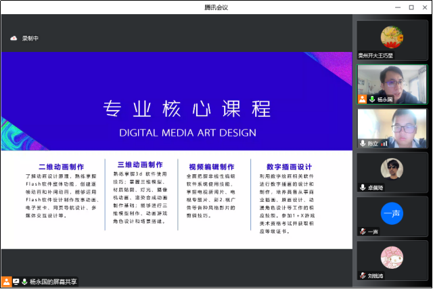
Task: Click the orange presenter icon at bottom left
Action: (x=6, y=282)
